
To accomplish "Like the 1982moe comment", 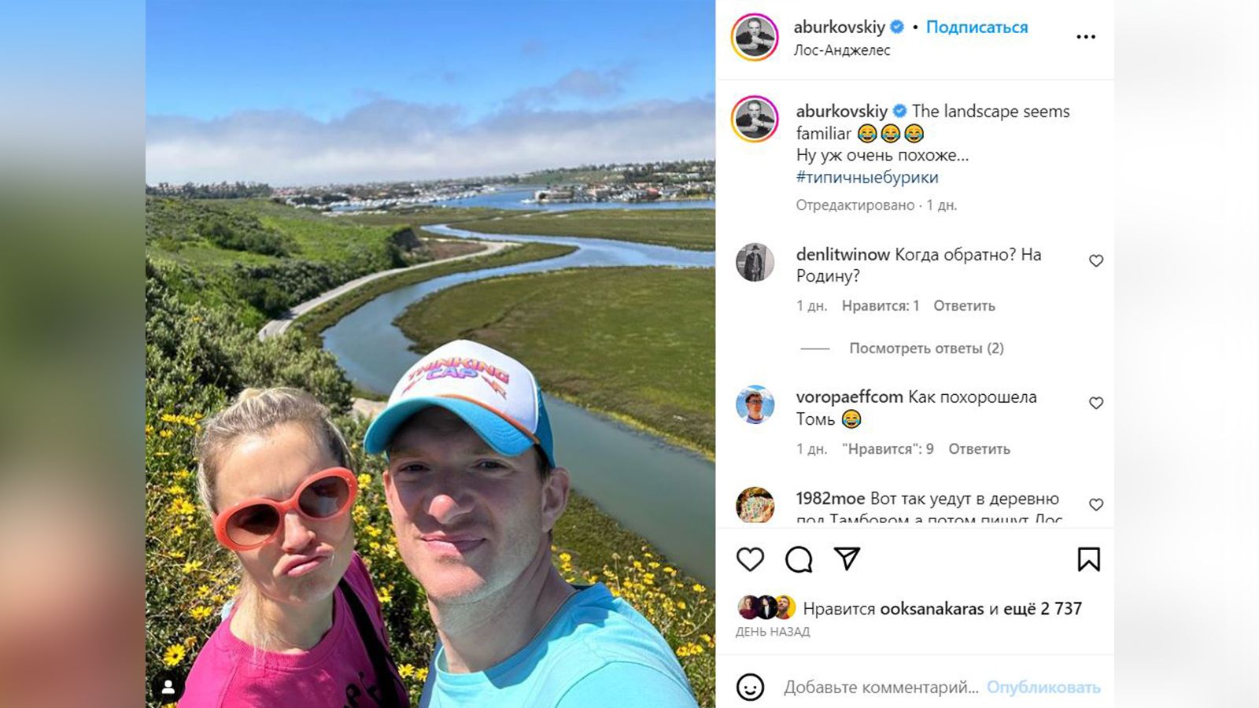I will (1096, 504).
